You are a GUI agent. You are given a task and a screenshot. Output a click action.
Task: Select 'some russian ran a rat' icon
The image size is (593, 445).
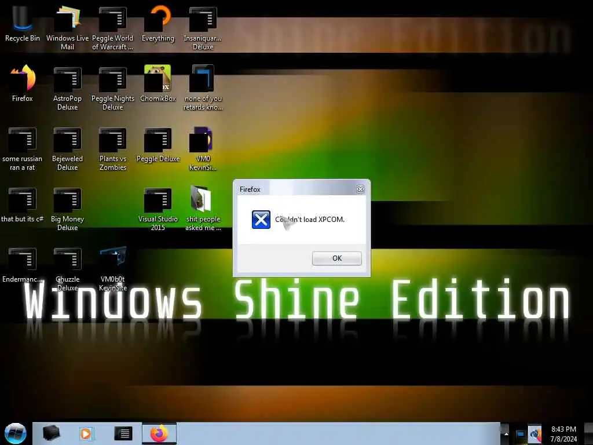point(23,148)
